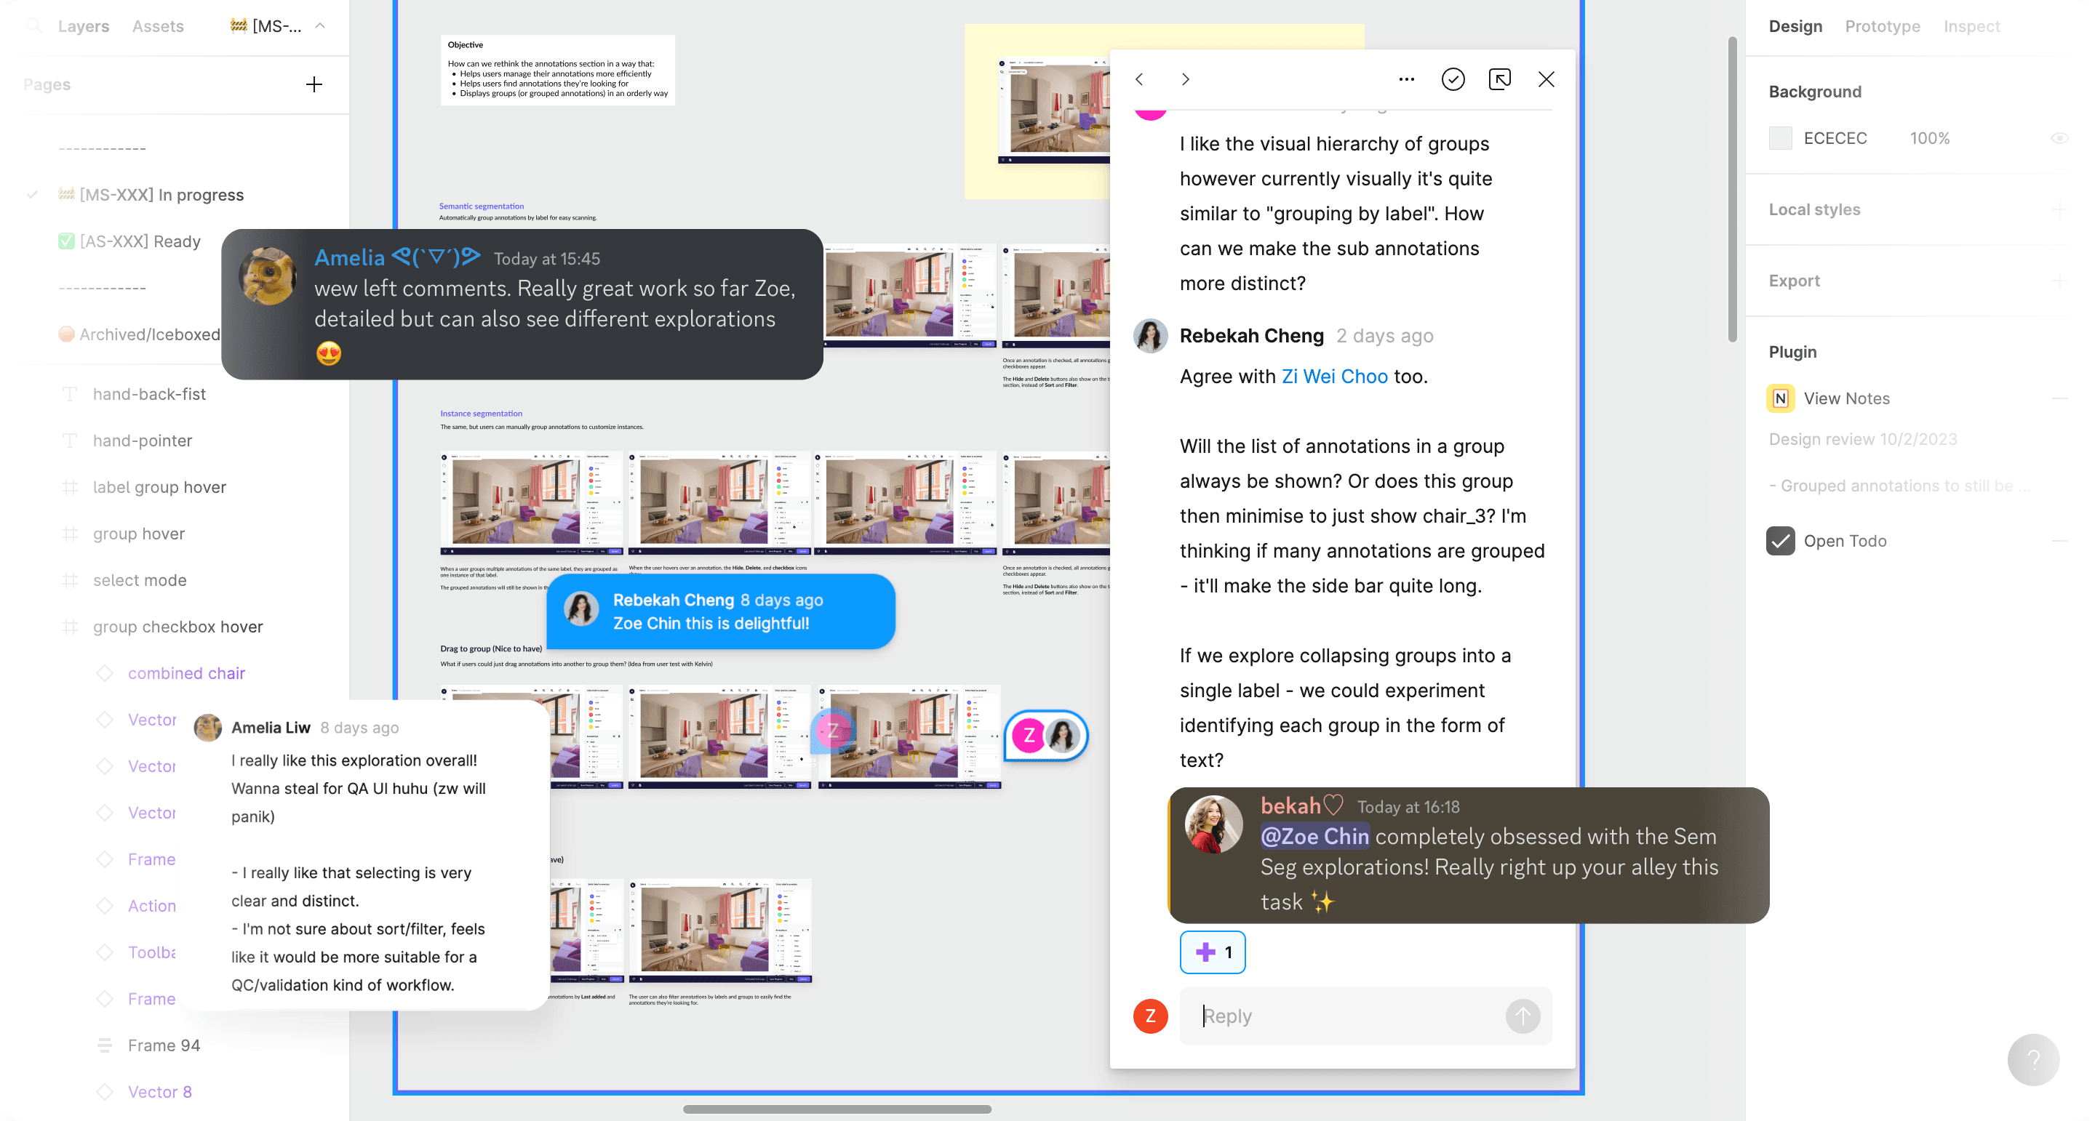Toggle the plus-one reaction on comment
Image resolution: width=2095 pixels, height=1121 pixels.
1212,952
